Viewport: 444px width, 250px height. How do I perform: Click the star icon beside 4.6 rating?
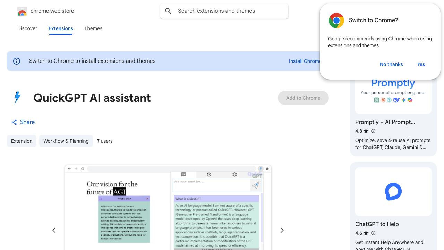coord(366,233)
